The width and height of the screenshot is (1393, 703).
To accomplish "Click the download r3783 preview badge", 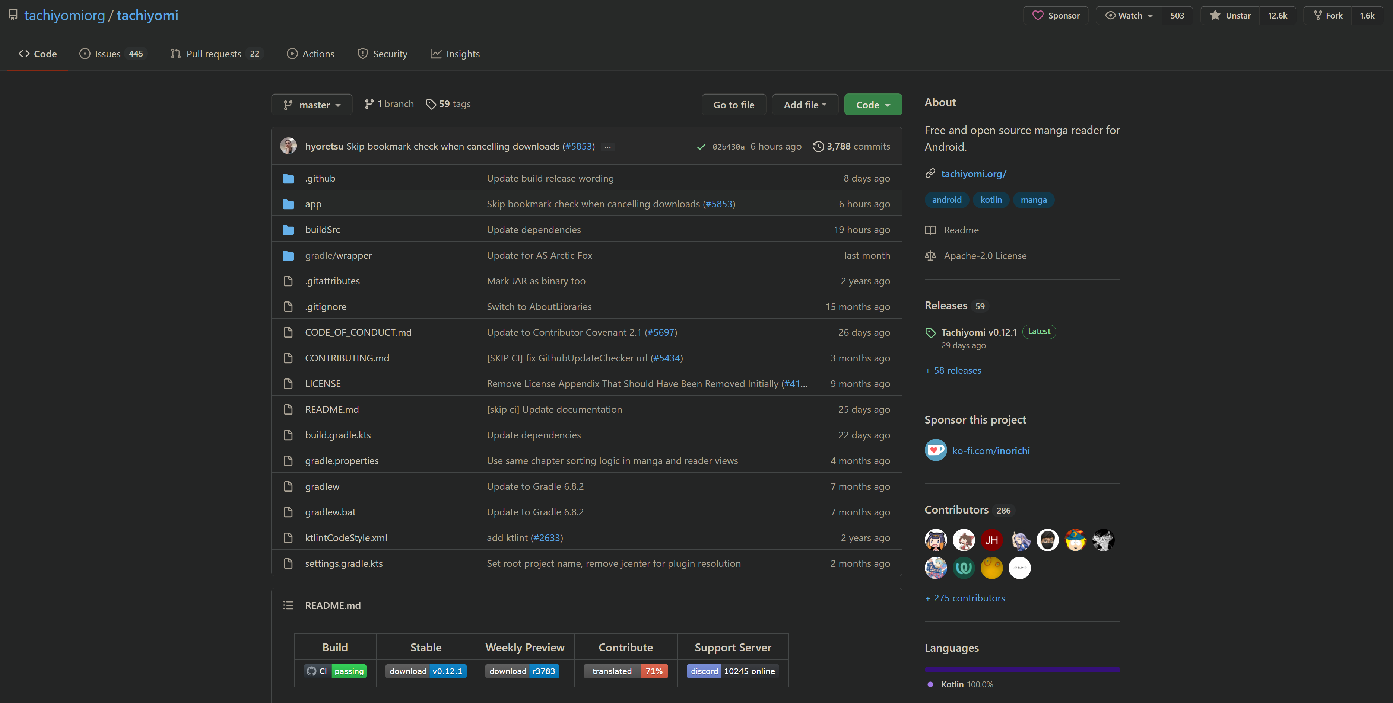I will pos(522,671).
